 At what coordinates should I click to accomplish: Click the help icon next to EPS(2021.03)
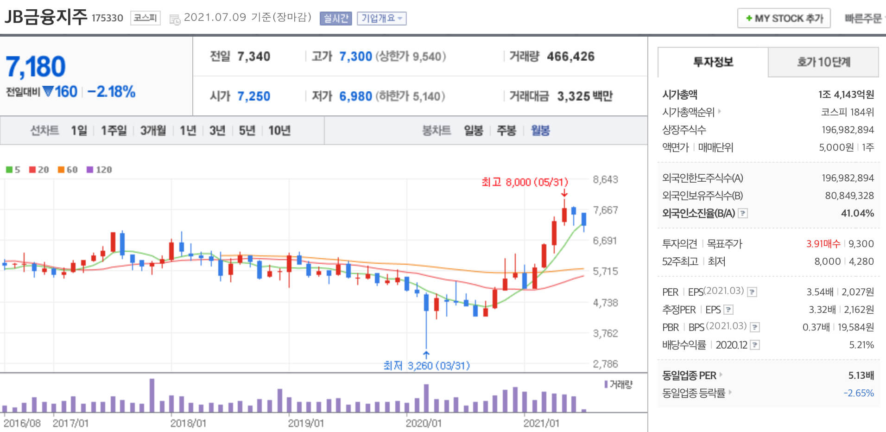coord(752,292)
